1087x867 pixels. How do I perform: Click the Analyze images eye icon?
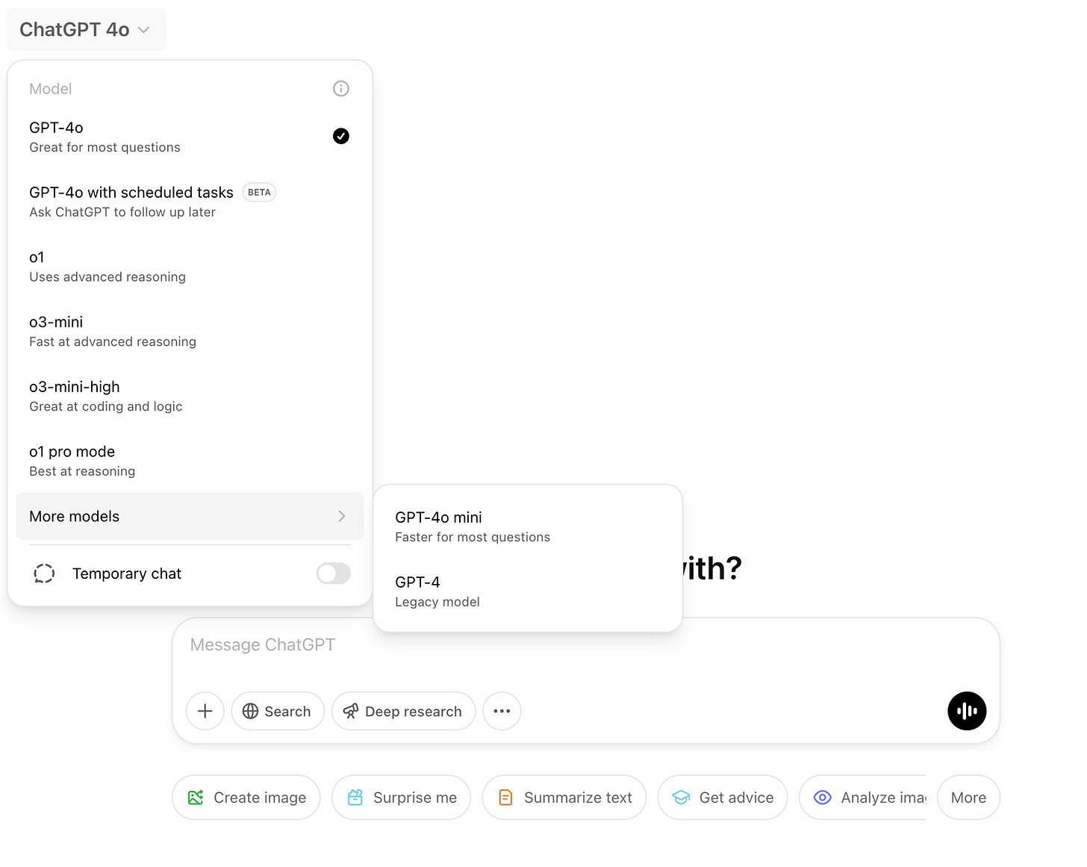[x=822, y=798]
